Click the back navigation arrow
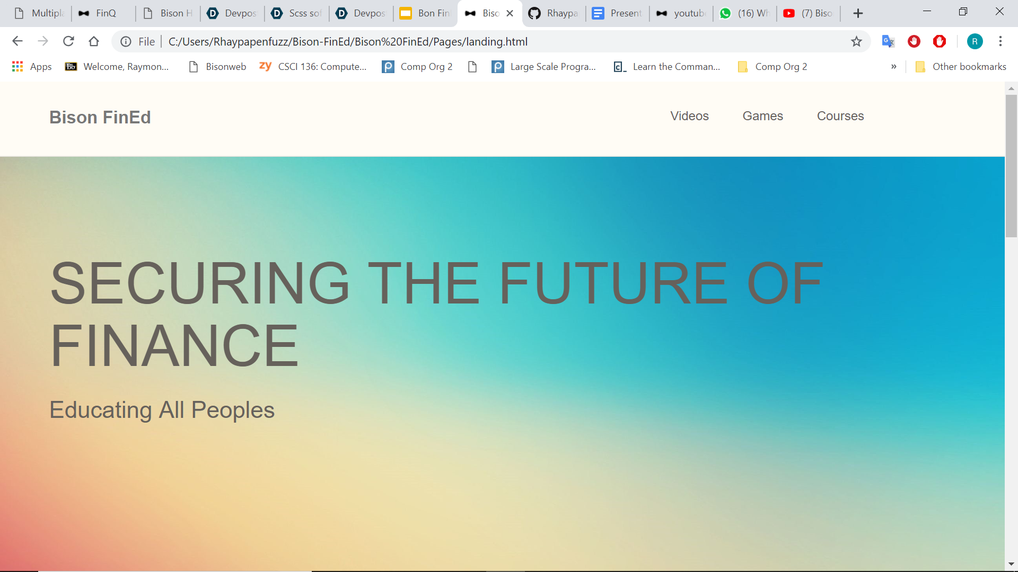Screen dimensions: 1018x572 pos(17,41)
